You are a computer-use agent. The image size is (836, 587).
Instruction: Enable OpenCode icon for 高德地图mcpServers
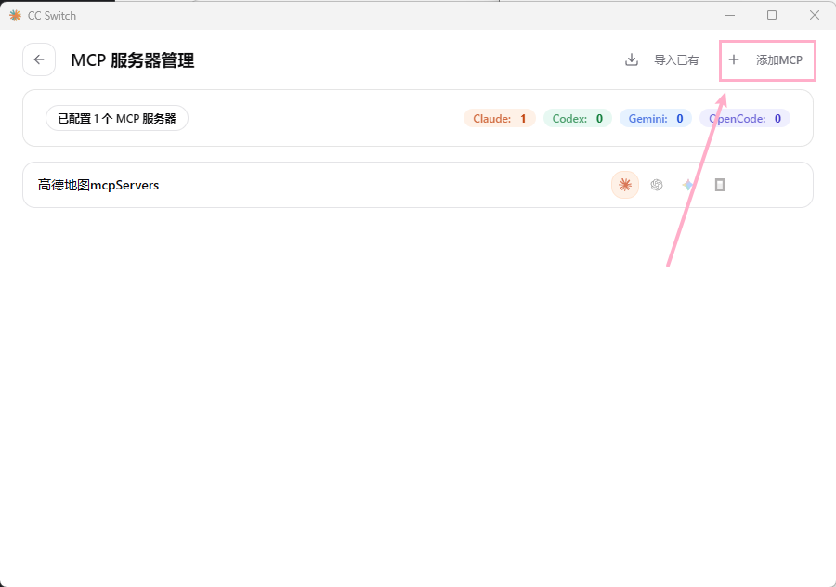(720, 185)
